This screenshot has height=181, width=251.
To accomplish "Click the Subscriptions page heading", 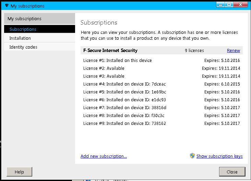I will coord(99,23).
